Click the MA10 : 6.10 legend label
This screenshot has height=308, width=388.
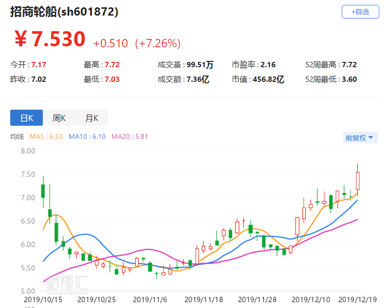(x=87, y=136)
